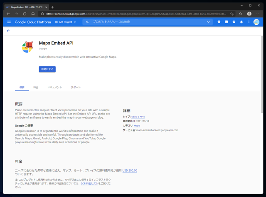Click the service name maps-embed-backend.googleapis.com
The height and width of the screenshot is (197, 266).
[157, 130]
